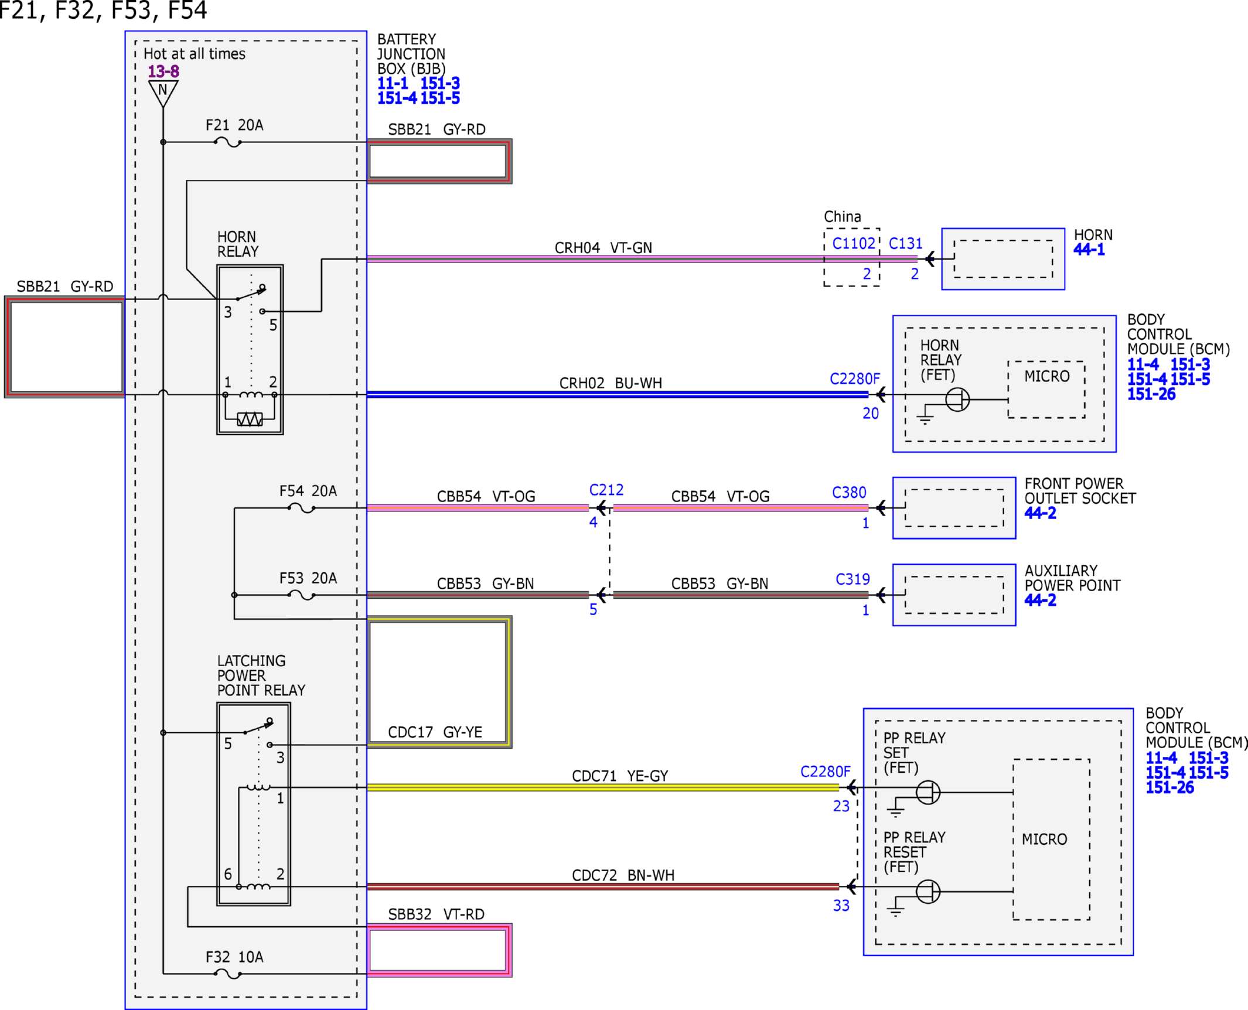Click the CRH04 VT-GN wire label
This screenshot has width=1248, height=1010.
603,248
